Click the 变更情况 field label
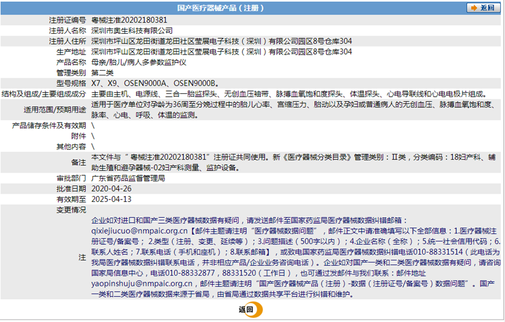505x322 pixels. tap(71, 210)
